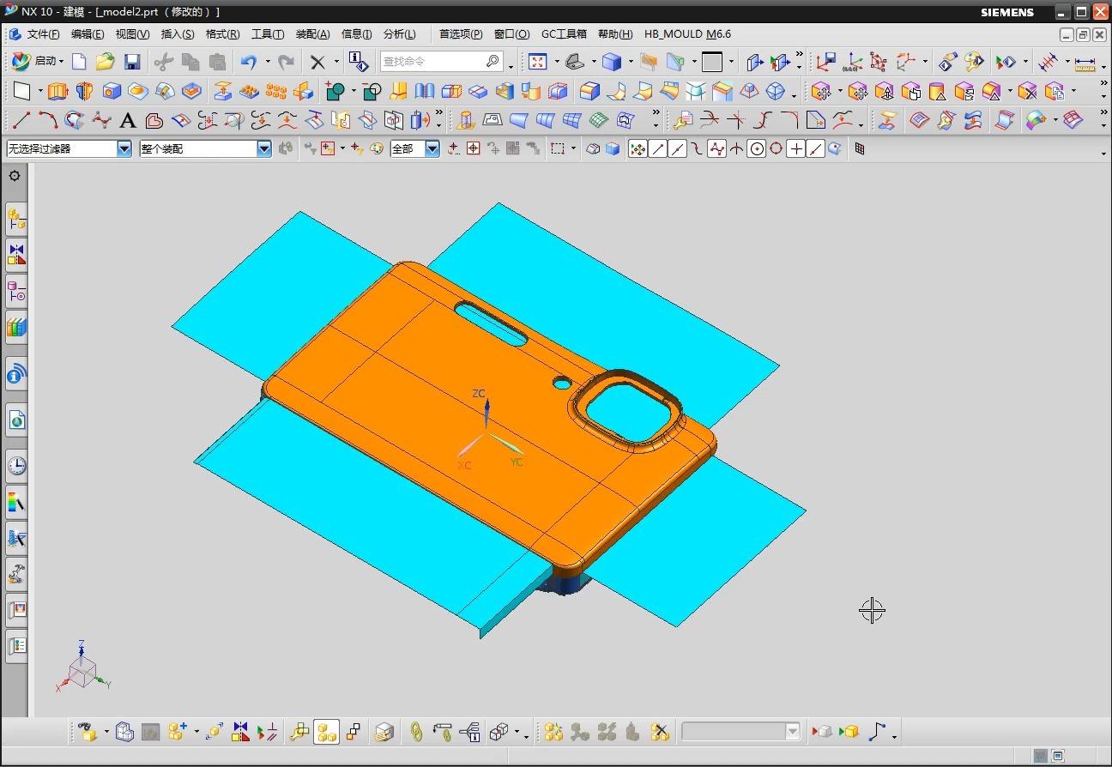Expand the background color dropdown arrow
The height and width of the screenshot is (767, 1112).
tap(732, 62)
